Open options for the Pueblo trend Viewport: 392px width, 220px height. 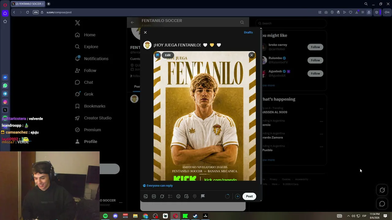321,147
